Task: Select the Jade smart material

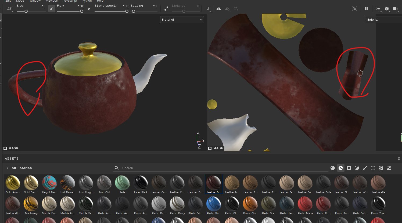Action: pos(123,184)
